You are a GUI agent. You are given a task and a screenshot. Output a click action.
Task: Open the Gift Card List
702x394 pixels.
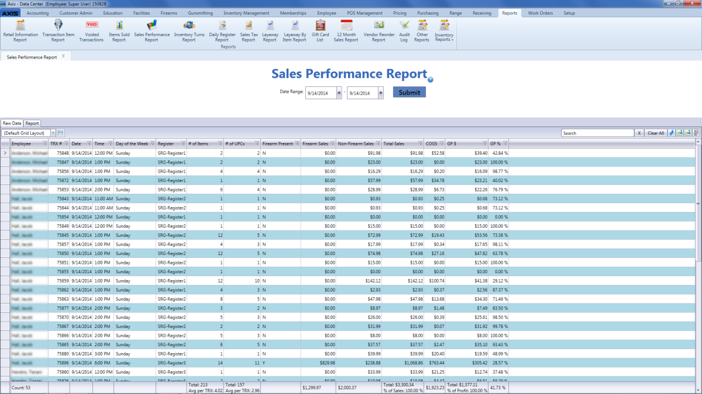[321, 30]
